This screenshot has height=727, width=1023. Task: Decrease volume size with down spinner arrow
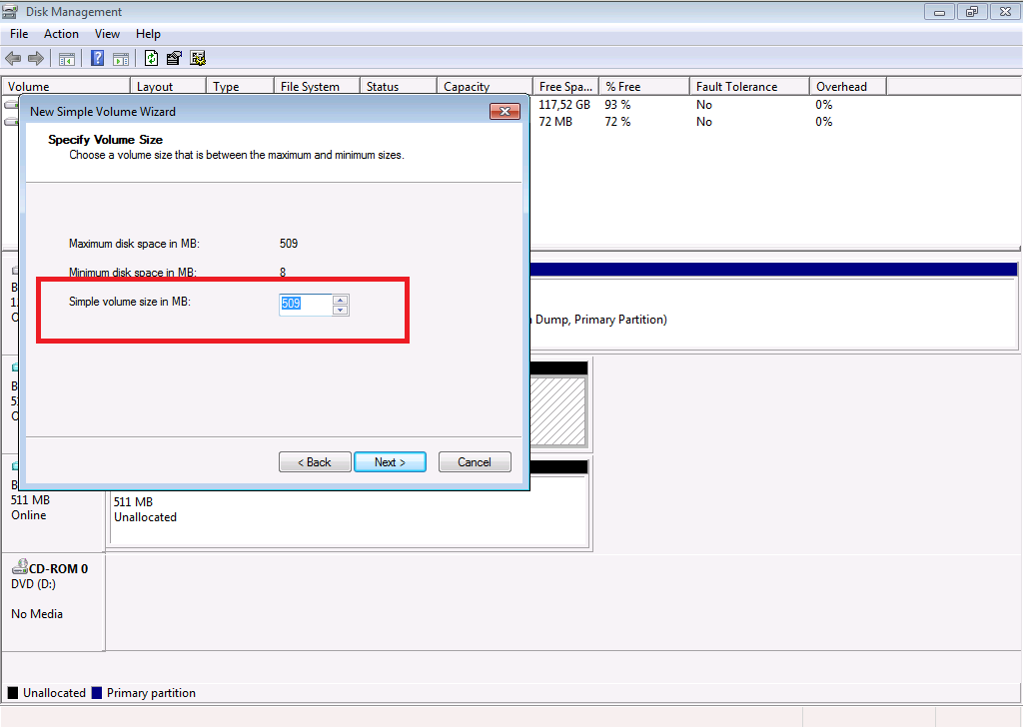[x=341, y=310]
